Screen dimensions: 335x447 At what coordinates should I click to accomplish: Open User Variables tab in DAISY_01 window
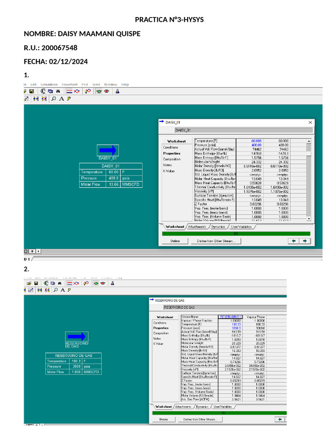[x=241, y=227]
